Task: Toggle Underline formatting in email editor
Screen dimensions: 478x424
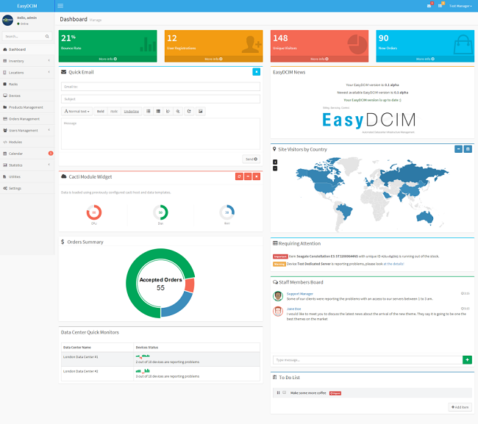Action: click(x=132, y=112)
